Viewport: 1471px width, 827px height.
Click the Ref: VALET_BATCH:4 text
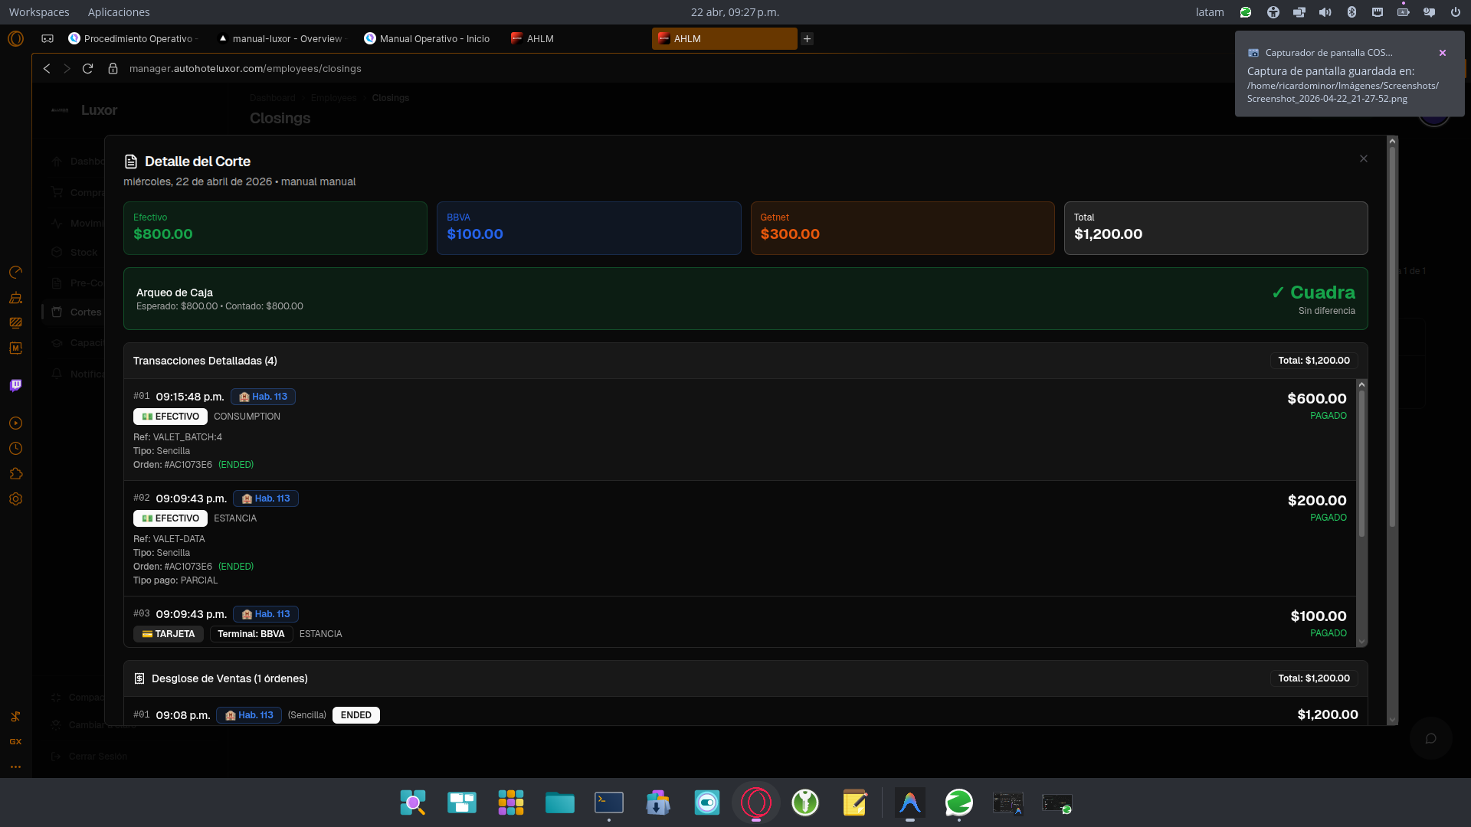[178, 437]
